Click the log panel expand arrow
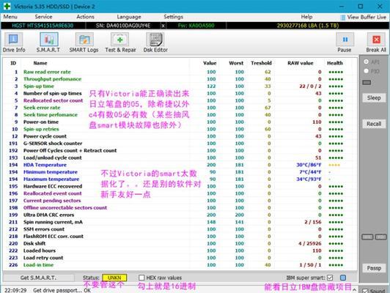390x293 pixels. coord(354,290)
